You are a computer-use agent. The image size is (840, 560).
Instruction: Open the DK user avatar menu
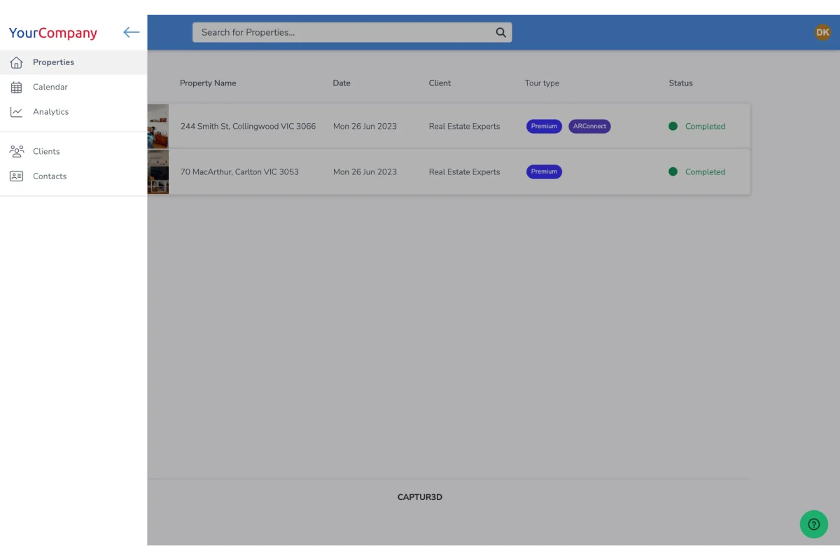(822, 32)
